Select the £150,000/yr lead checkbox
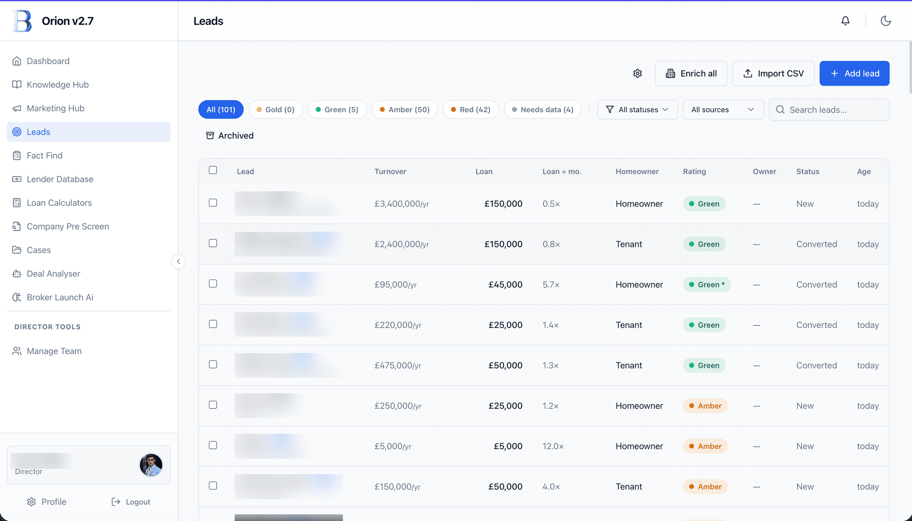This screenshot has height=521, width=912. pyautogui.click(x=213, y=486)
